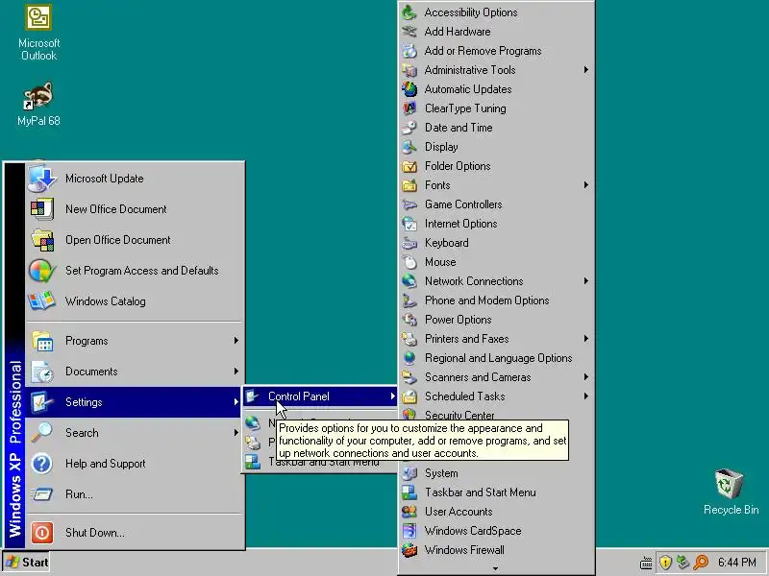Click the Folder Options icon
This screenshot has height=576, width=769.
pos(409,166)
